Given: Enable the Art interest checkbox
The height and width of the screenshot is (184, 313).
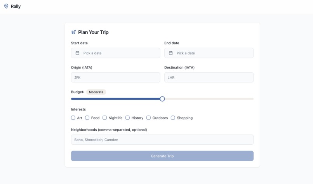Looking at the screenshot, I should tap(73, 117).
